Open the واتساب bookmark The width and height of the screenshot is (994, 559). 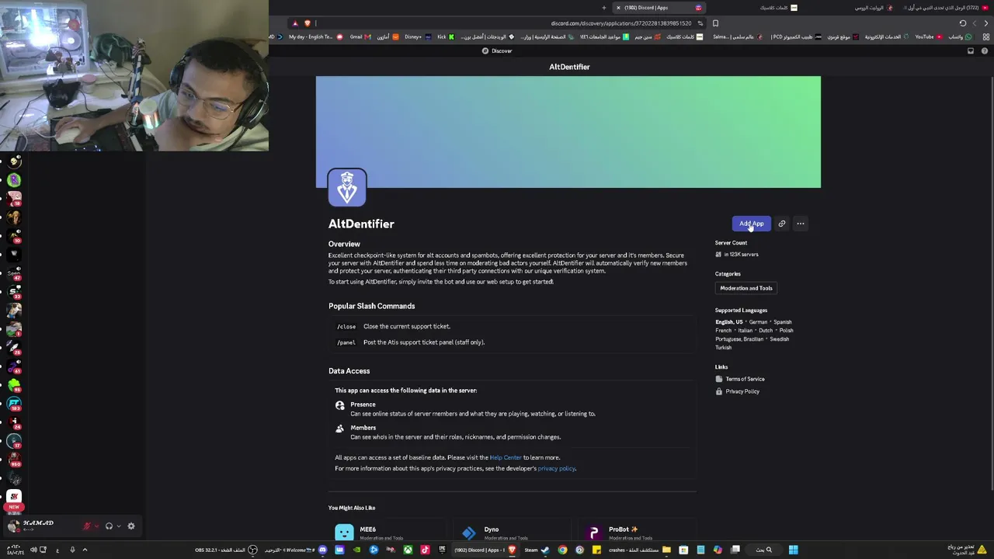960,36
